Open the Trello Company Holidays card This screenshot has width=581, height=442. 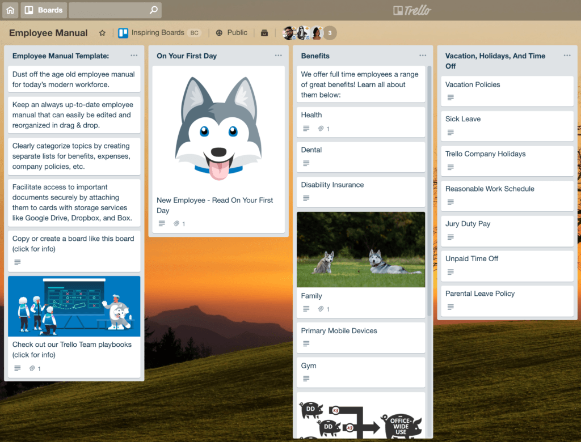click(507, 161)
